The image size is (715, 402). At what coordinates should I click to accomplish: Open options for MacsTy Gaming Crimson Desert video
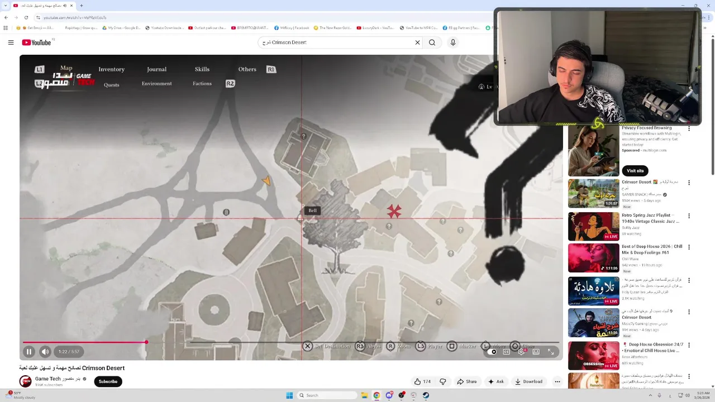689,312
